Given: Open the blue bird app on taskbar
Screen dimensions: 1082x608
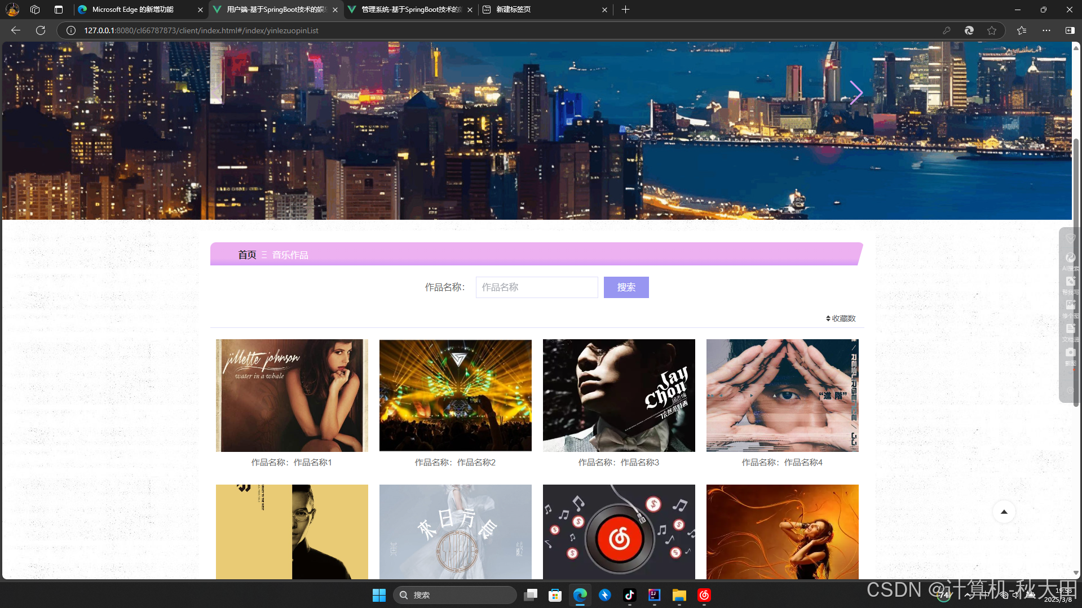Looking at the screenshot, I should tap(604, 595).
